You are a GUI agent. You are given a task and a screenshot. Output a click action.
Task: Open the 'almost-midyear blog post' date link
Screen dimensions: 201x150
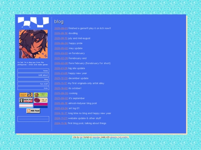(61, 103)
